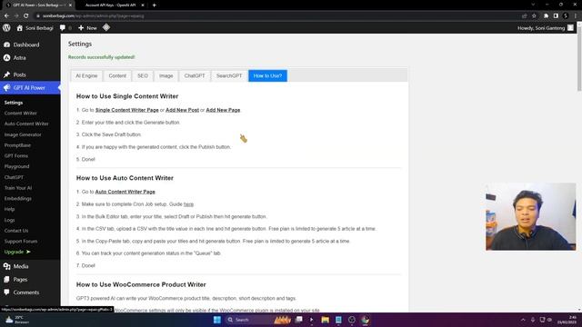Select the How to Use? tab

267,75
